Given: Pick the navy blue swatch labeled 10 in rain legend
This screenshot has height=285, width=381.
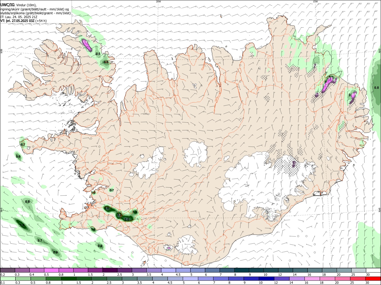Looking at the screenshot, I should tap(266, 278).
